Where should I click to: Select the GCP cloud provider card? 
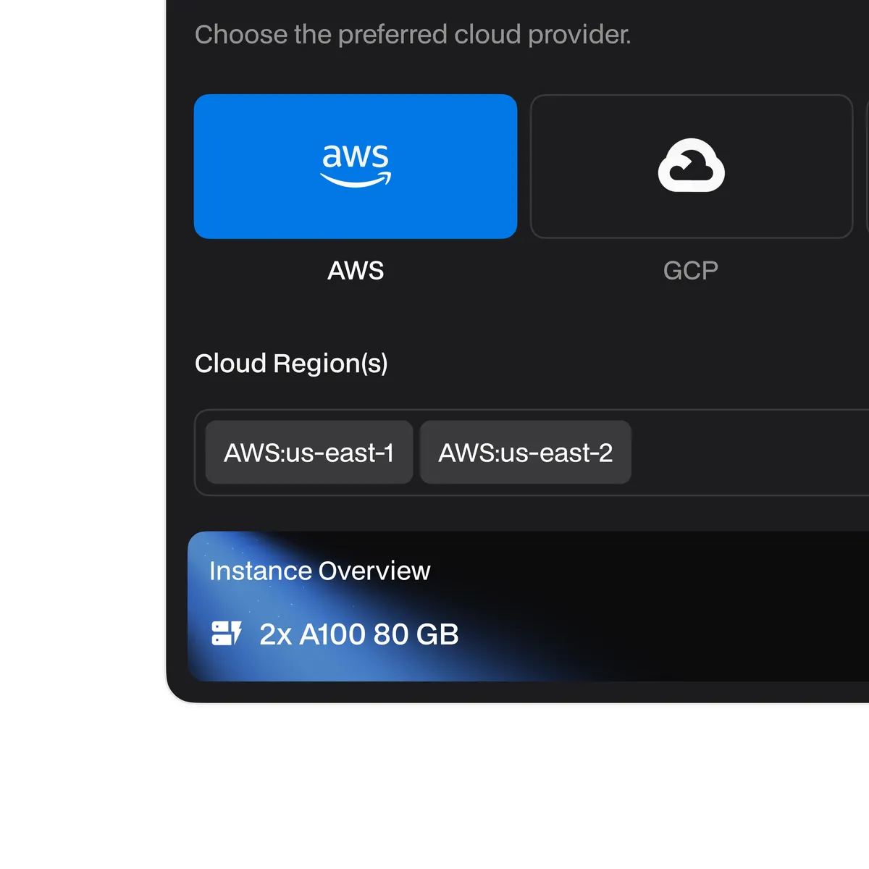pyautogui.click(x=692, y=167)
